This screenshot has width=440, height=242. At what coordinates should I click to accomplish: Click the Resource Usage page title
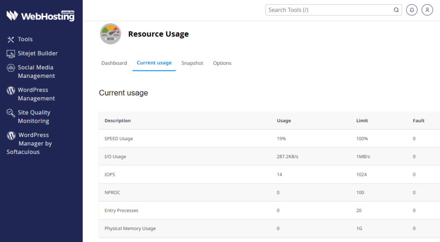(158, 34)
